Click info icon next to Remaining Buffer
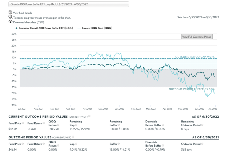The width and height of the screenshot is (234, 162). click(x=119, y=125)
